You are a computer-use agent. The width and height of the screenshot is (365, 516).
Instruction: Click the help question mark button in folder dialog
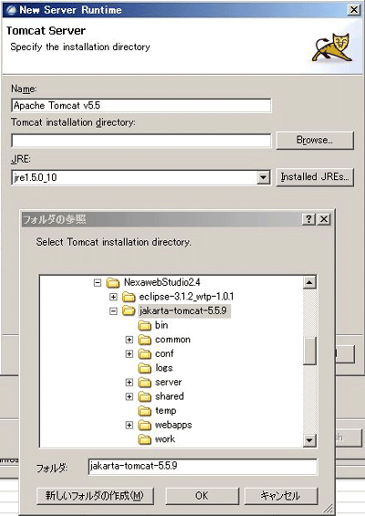[308, 219]
